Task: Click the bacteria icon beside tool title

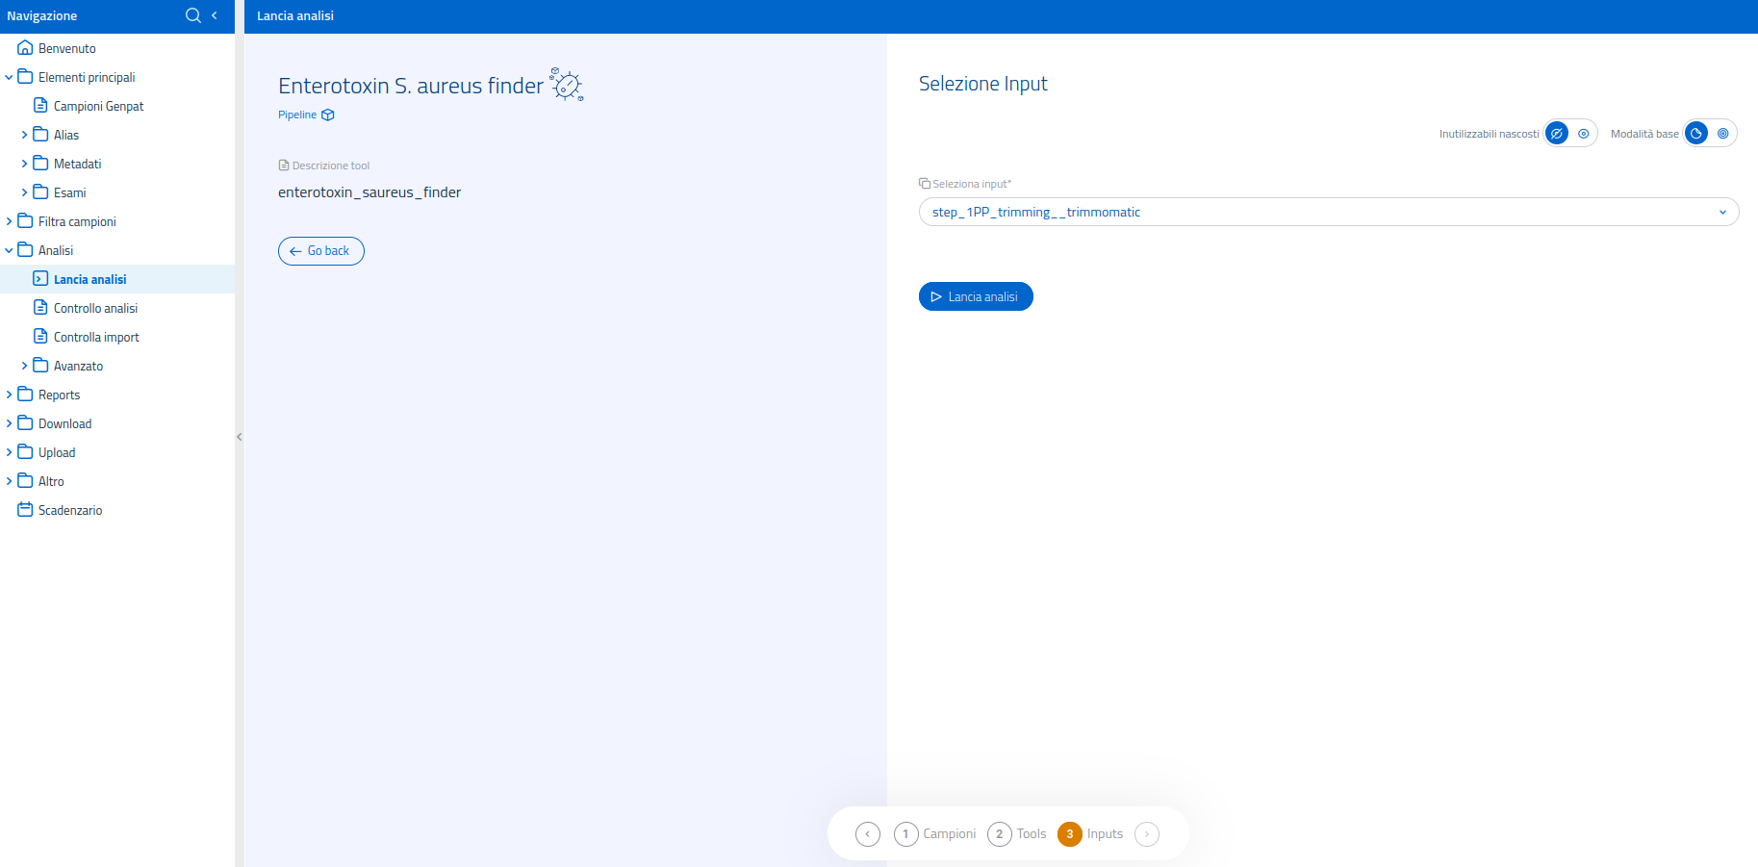Action: pos(567,85)
